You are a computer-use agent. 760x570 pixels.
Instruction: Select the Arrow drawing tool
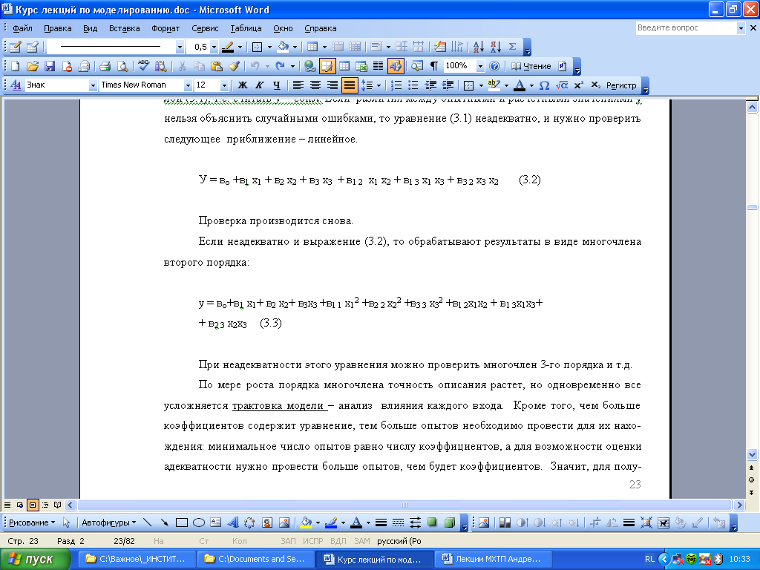click(164, 522)
